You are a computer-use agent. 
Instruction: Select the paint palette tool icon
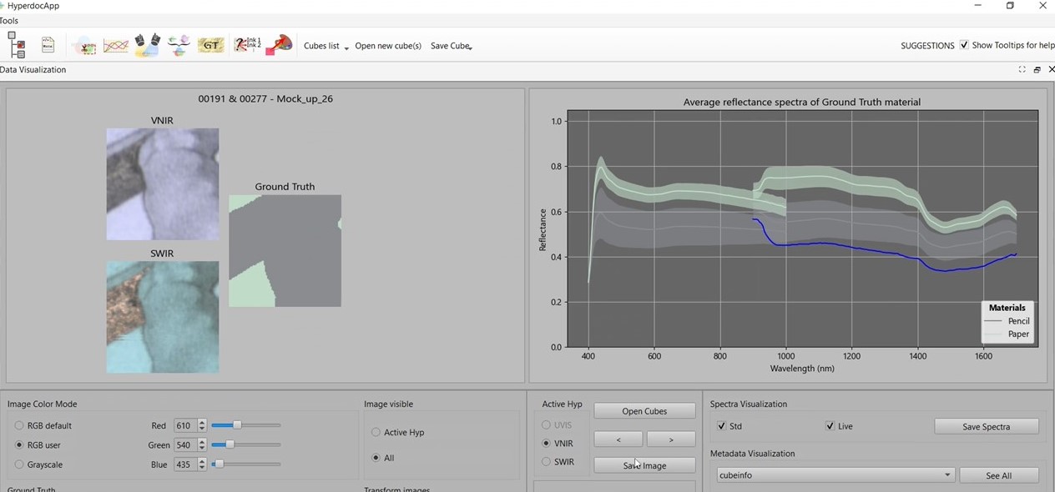pyautogui.click(x=279, y=45)
